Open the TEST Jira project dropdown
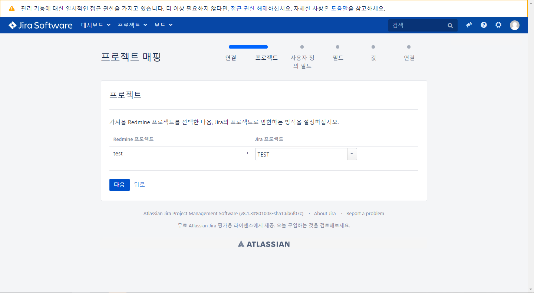Viewport: 534px width, 293px height. (306, 154)
